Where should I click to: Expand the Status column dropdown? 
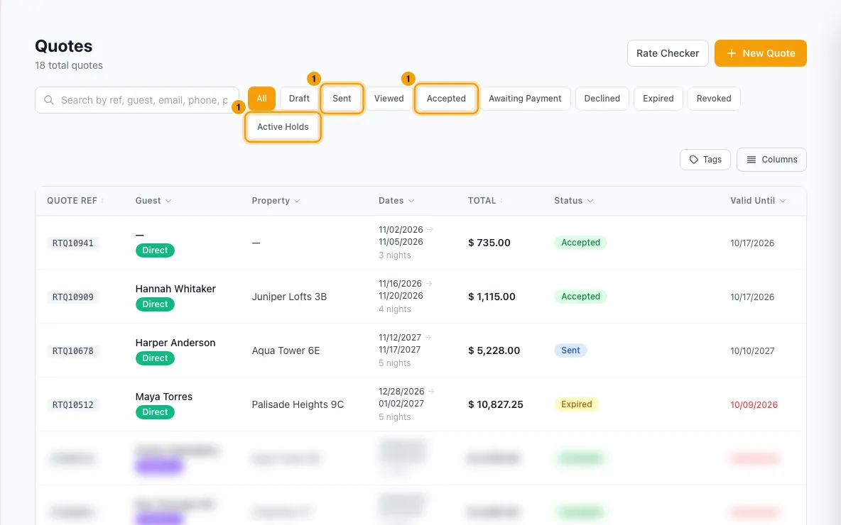[x=590, y=201]
